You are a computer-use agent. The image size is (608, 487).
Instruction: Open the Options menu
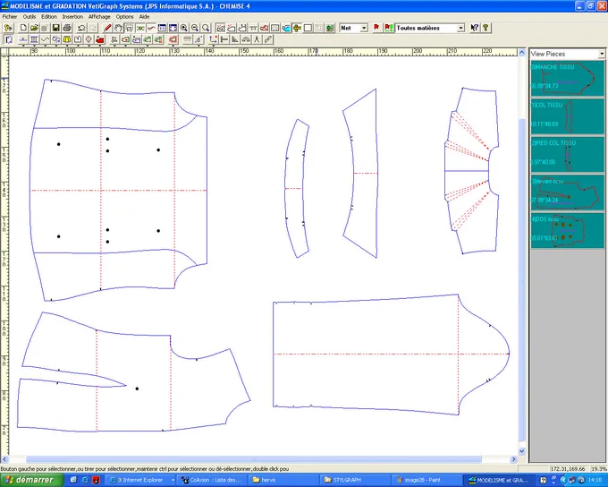coord(124,17)
